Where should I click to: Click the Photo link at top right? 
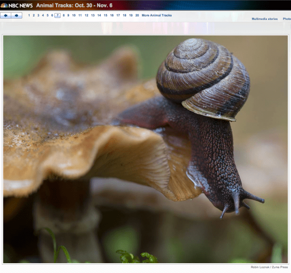287,19
